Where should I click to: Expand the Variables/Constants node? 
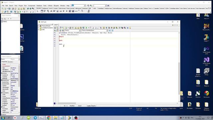pyautogui.click(x=39, y=28)
